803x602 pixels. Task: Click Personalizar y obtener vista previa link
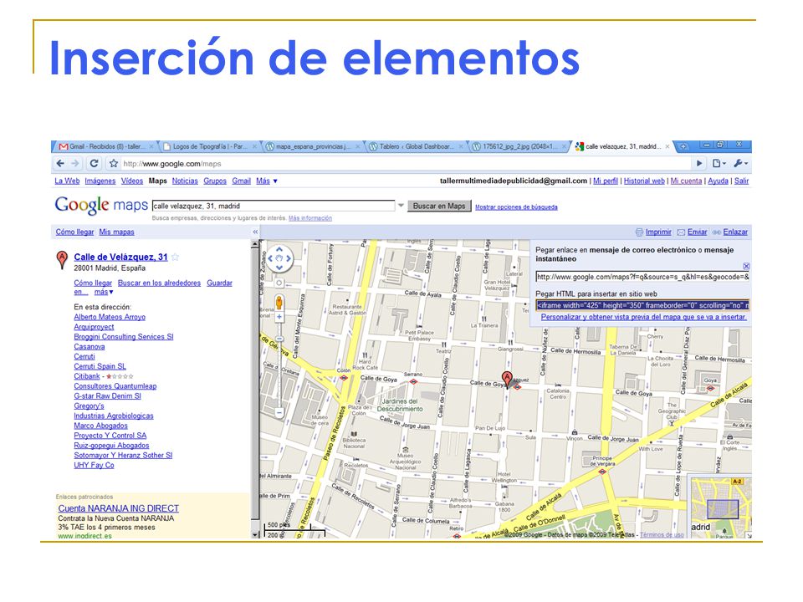click(644, 317)
